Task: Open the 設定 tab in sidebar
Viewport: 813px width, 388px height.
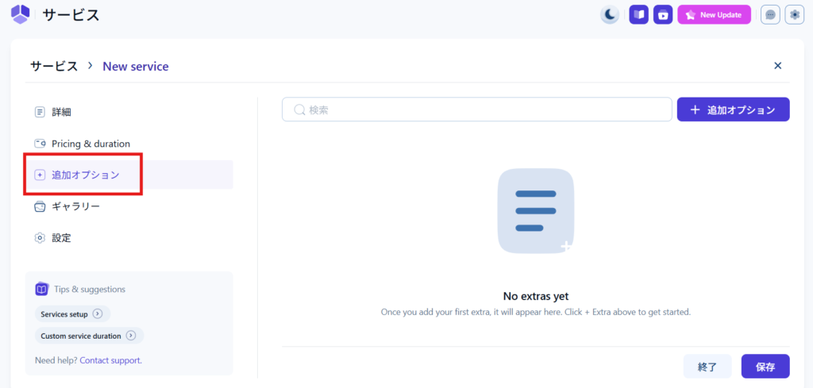Action: pyautogui.click(x=62, y=238)
